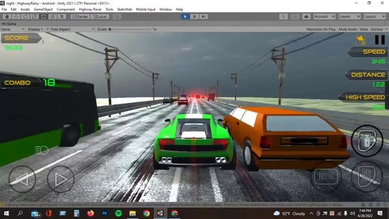Tap the headlights toggle icon
The image size is (389, 219).
pos(41,150)
